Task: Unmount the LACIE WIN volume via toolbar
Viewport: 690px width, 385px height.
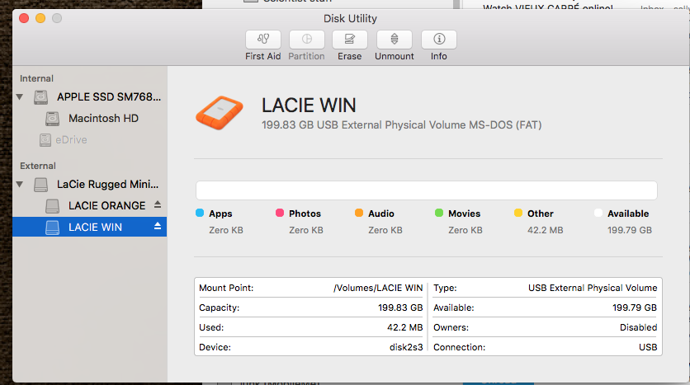Action: coord(395,40)
